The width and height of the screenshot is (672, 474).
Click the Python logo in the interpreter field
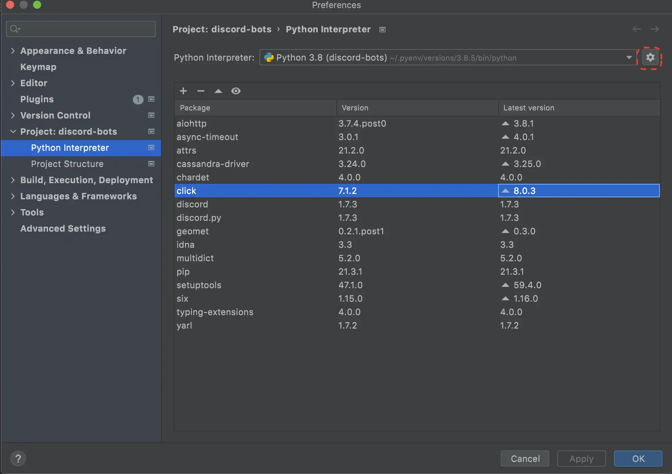pyautogui.click(x=269, y=57)
